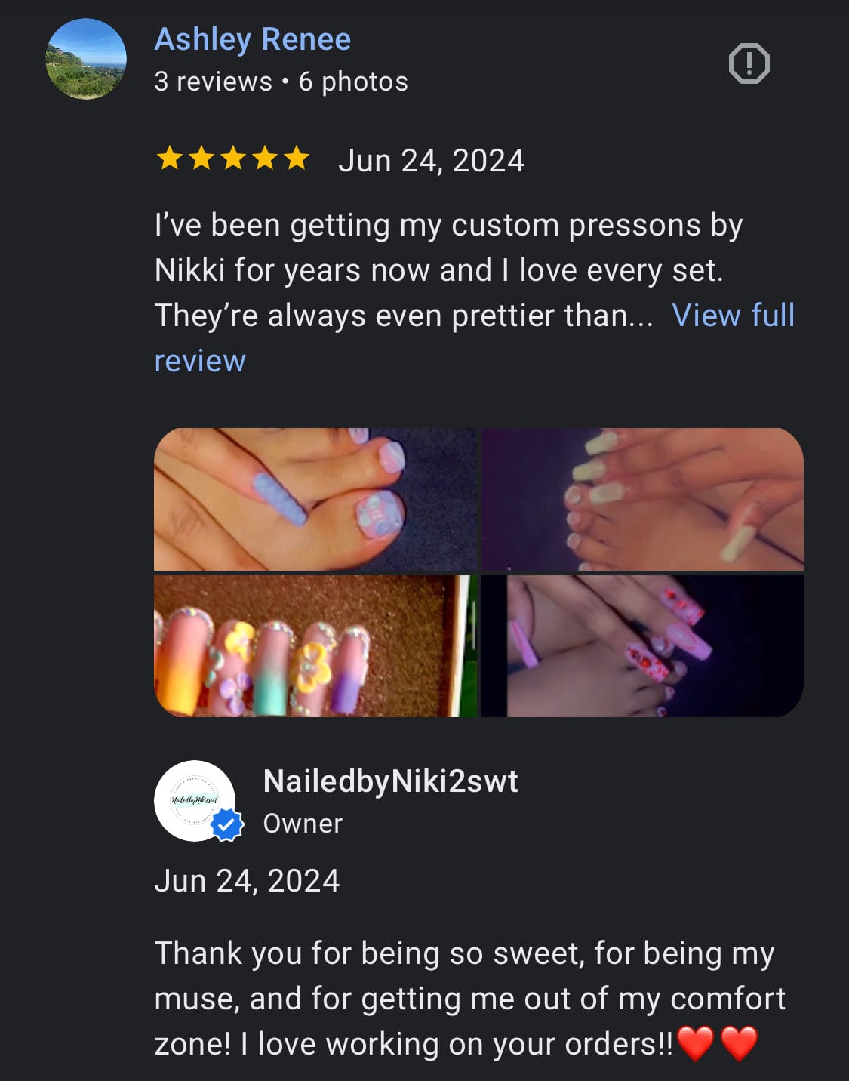Open the lavender blue nails photo
Viewport: 849px width, 1081px height.
[315, 499]
